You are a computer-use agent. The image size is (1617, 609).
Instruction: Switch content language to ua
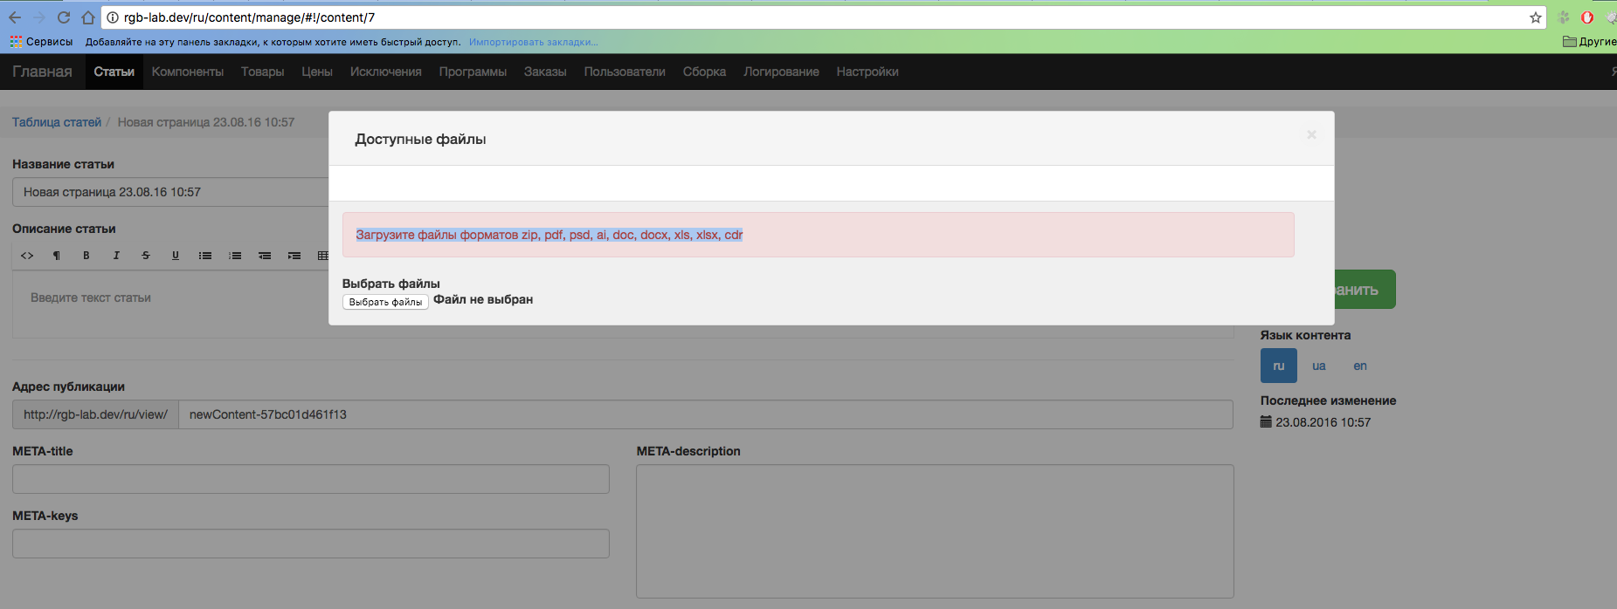point(1318,366)
